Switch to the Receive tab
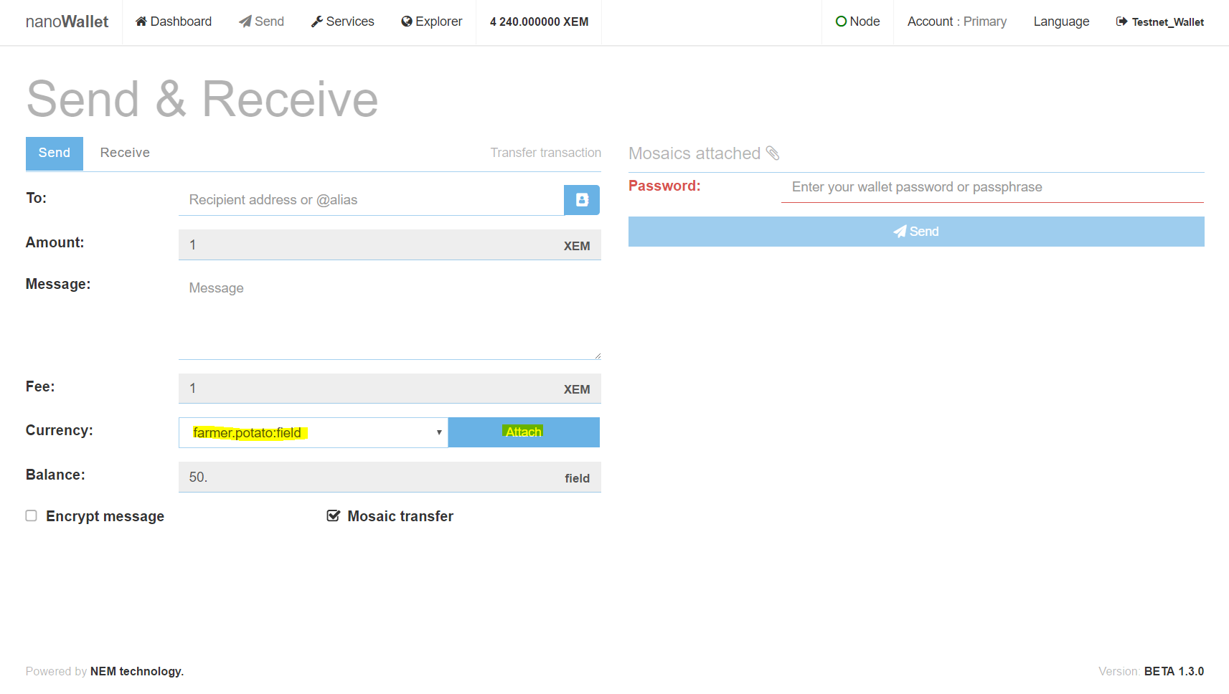This screenshot has width=1229, height=694. point(125,153)
